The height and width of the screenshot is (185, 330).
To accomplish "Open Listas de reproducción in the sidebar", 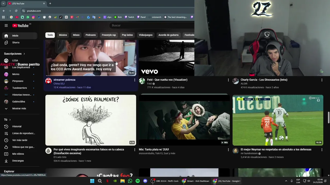I will [20, 133].
